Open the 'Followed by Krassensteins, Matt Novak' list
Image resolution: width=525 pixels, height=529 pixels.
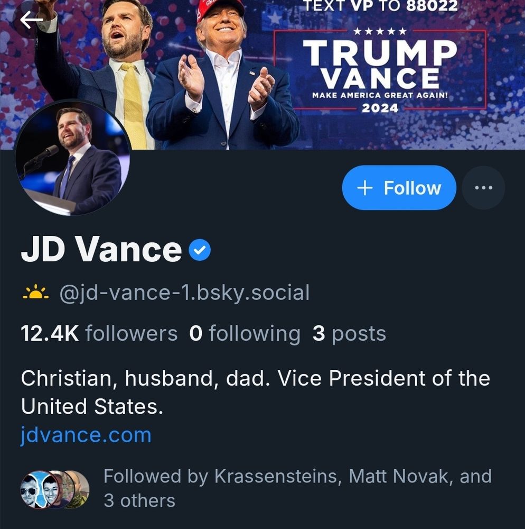point(297,488)
